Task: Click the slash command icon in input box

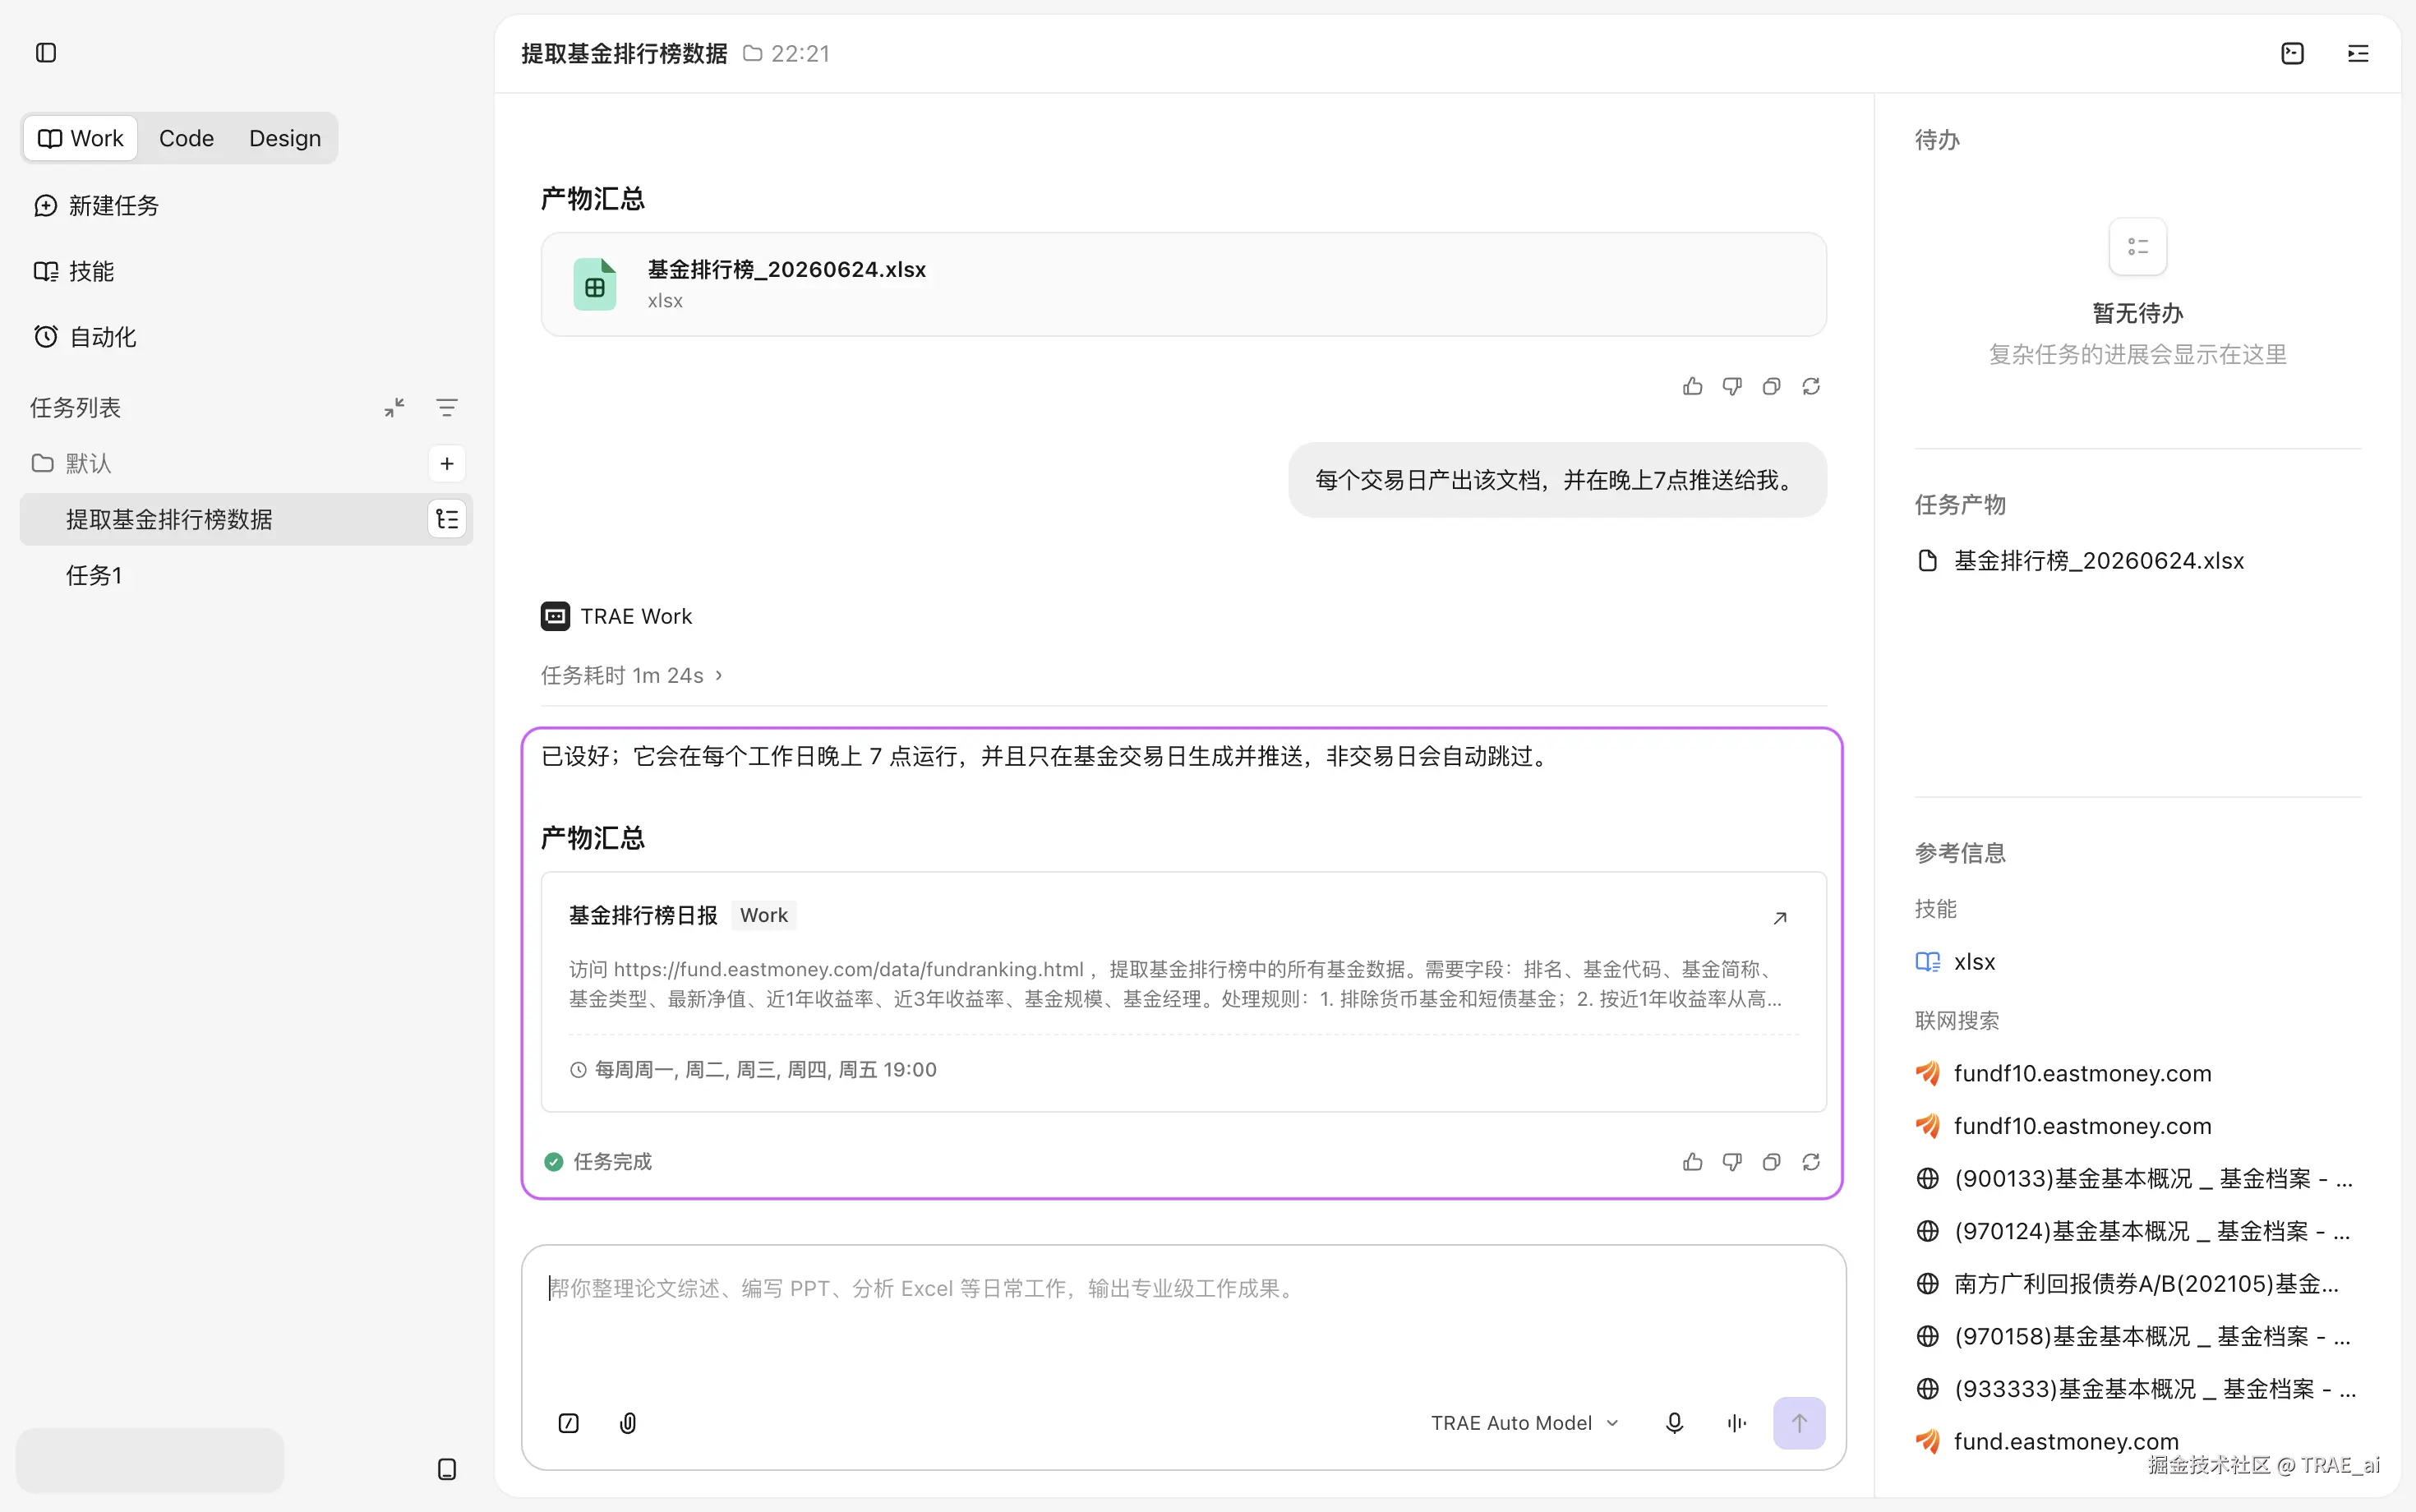Action: (568, 1422)
